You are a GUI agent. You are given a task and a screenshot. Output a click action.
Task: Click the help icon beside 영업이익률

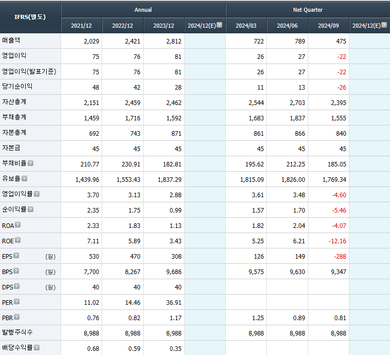point(36,194)
